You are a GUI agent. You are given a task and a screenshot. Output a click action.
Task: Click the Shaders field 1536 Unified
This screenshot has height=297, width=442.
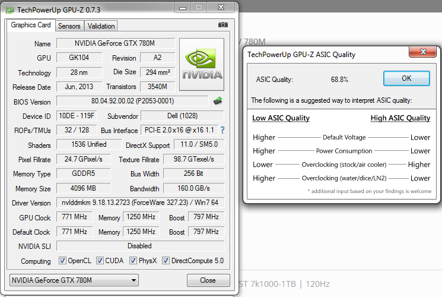point(89,144)
